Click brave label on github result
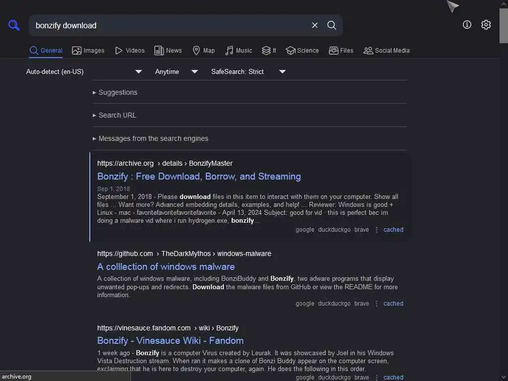 (362, 304)
